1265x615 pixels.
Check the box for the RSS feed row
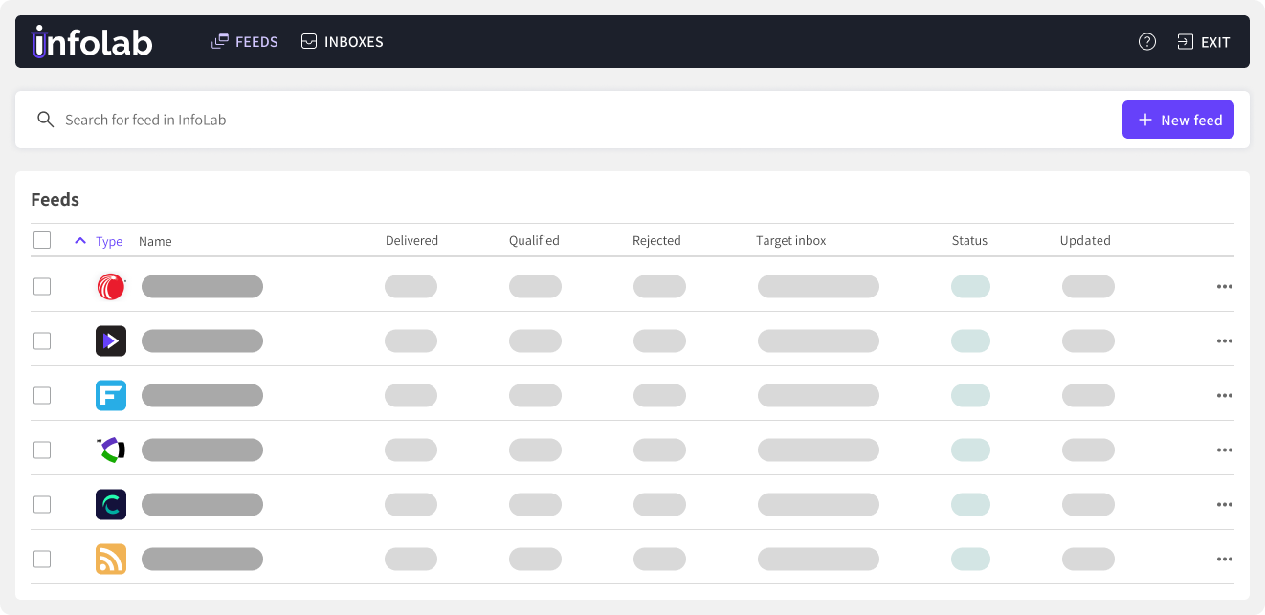tap(42, 559)
